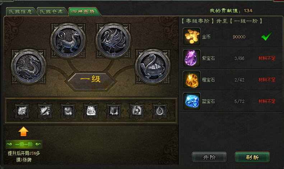Screen dimensions: 284x169
Task: Select the Azure Dragon totem medallion
Action: coord(29,66)
